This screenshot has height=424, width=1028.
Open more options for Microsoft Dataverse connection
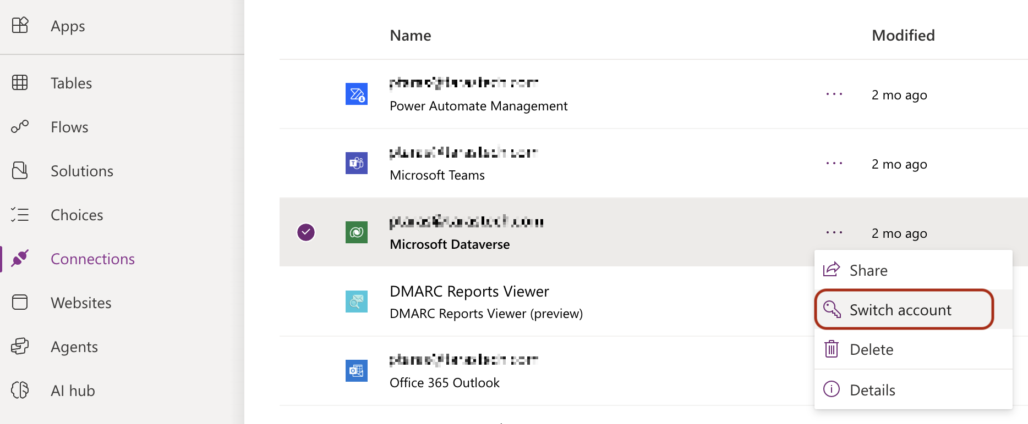coord(834,233)
